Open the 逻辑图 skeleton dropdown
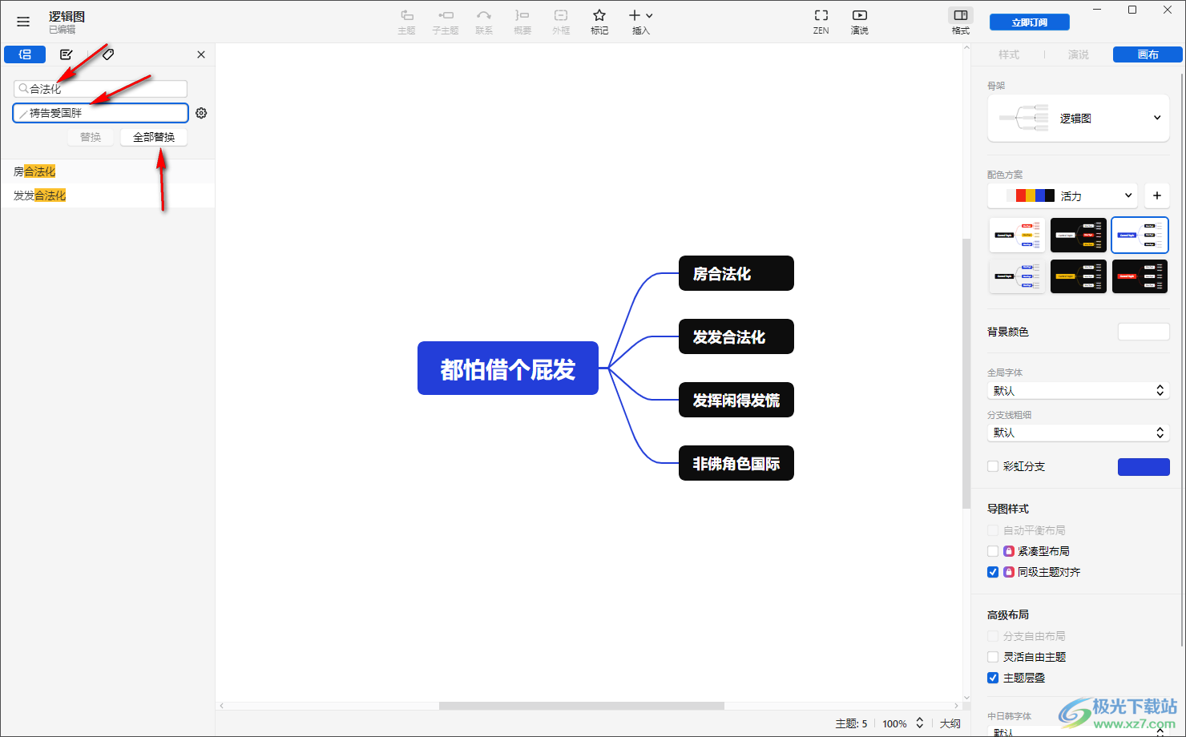 pos(1078,119)
